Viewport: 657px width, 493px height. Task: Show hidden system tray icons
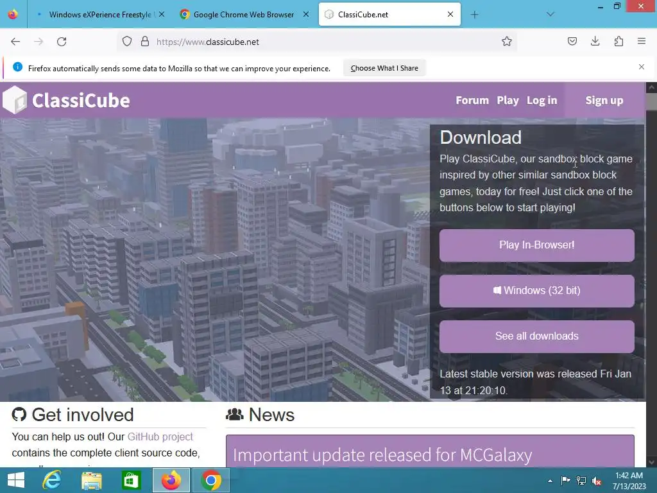[x=550, y=481]
